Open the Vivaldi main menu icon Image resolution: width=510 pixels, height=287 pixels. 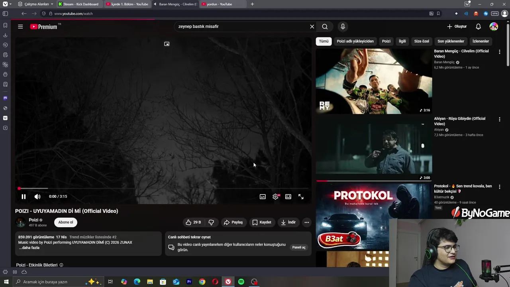5,4
